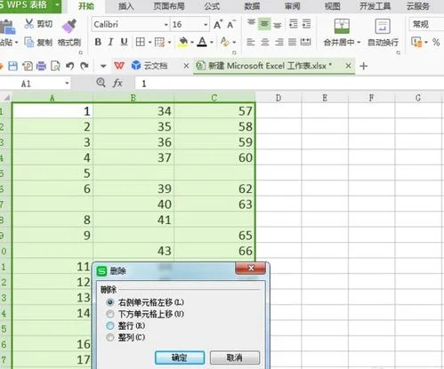Switch to the Page Layout ribbon tab
This screenshot has height=369, width=444.
(169, 6)
